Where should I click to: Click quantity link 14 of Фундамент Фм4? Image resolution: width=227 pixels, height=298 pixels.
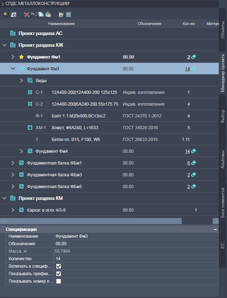click(187, 151)
